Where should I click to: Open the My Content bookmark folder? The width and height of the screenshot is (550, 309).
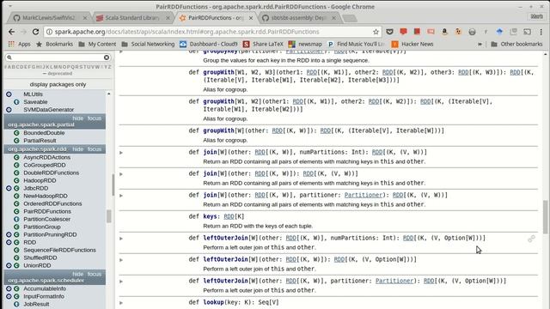point(97,44)
